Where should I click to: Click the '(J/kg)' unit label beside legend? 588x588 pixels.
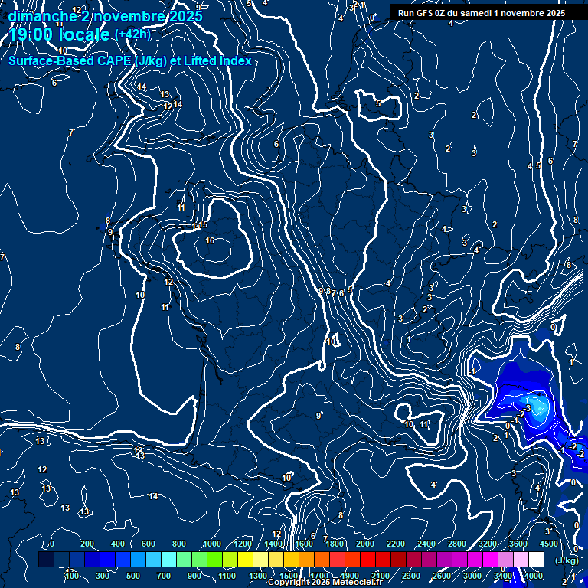(x=566, y=560)
